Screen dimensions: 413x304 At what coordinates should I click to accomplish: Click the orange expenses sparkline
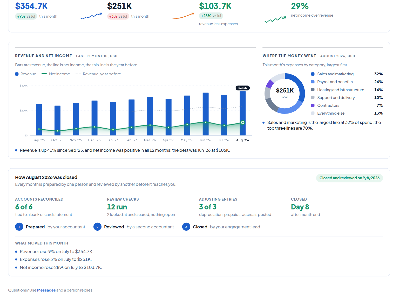pos(183,16)
